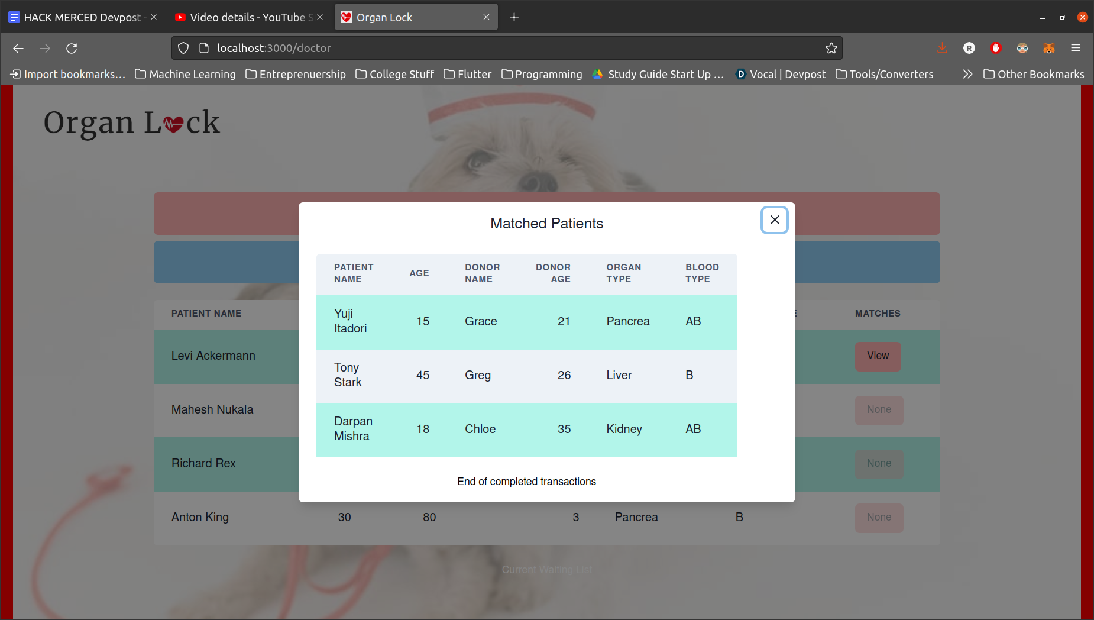Image resolution: width=1094 pixels, height=620 pixels.
Task: Click End of completed transactions text
Action: click(x=526, y=482)
